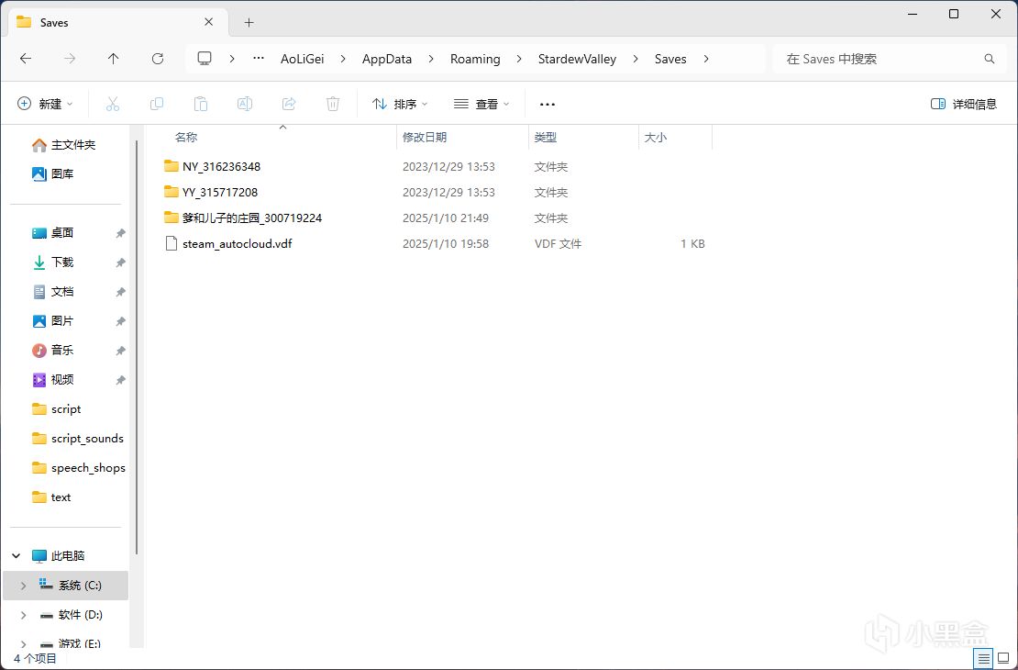Image resolution: width=1018 pixels, height=670 pixels.
Task: Open a new tab with plus button
Action: click(x=249, y=23)
